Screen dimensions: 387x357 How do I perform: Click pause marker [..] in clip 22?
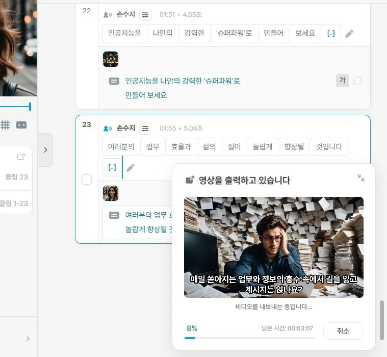pyautogui.click(x=331, y=33)
